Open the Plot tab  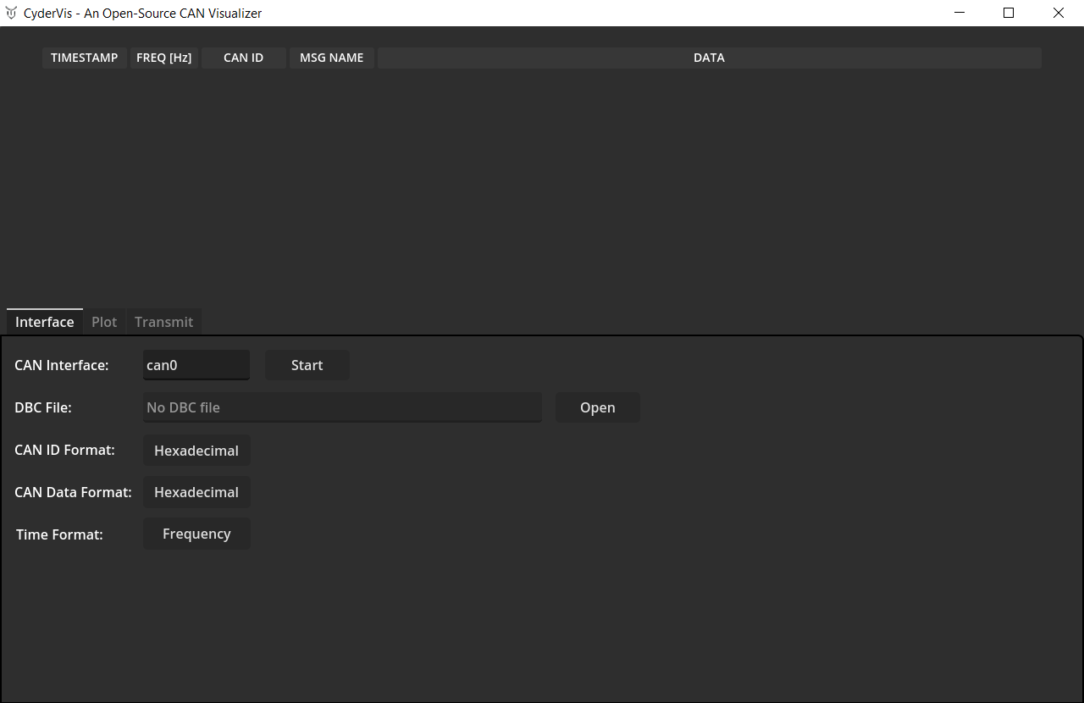point(104,322)
